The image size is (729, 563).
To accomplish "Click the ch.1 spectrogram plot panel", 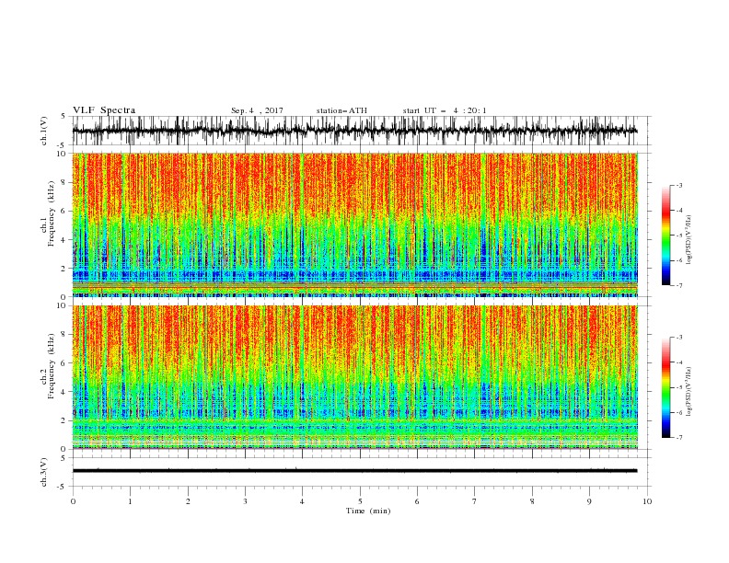I will click(355, 224).
